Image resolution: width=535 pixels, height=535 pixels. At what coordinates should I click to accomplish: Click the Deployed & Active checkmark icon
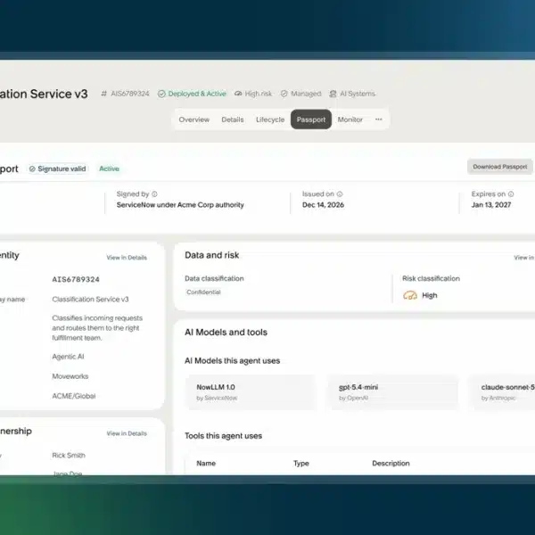pyautogui.click(x=161, y=94)
